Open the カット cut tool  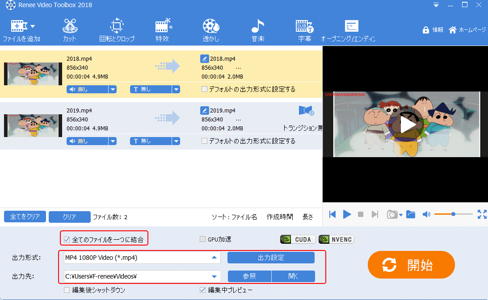click(70, 30)
